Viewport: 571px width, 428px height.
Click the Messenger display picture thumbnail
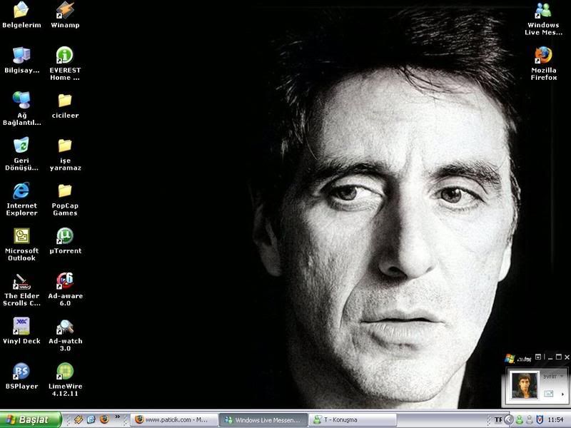[523, 385]
